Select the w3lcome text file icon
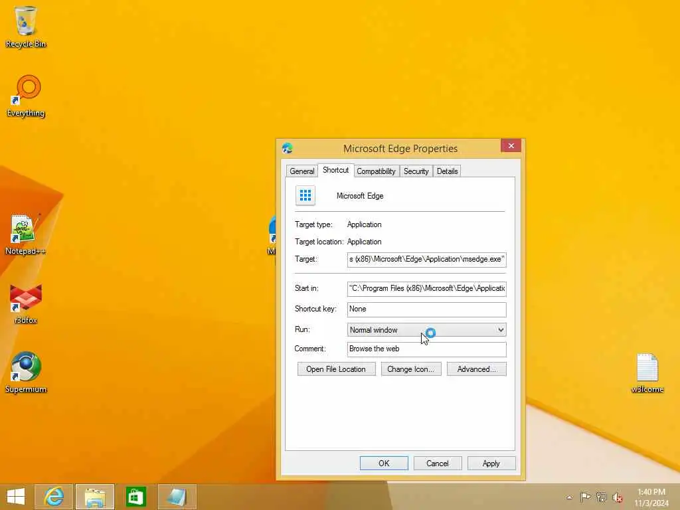This screenshot has width=680, height=510. 647,373
